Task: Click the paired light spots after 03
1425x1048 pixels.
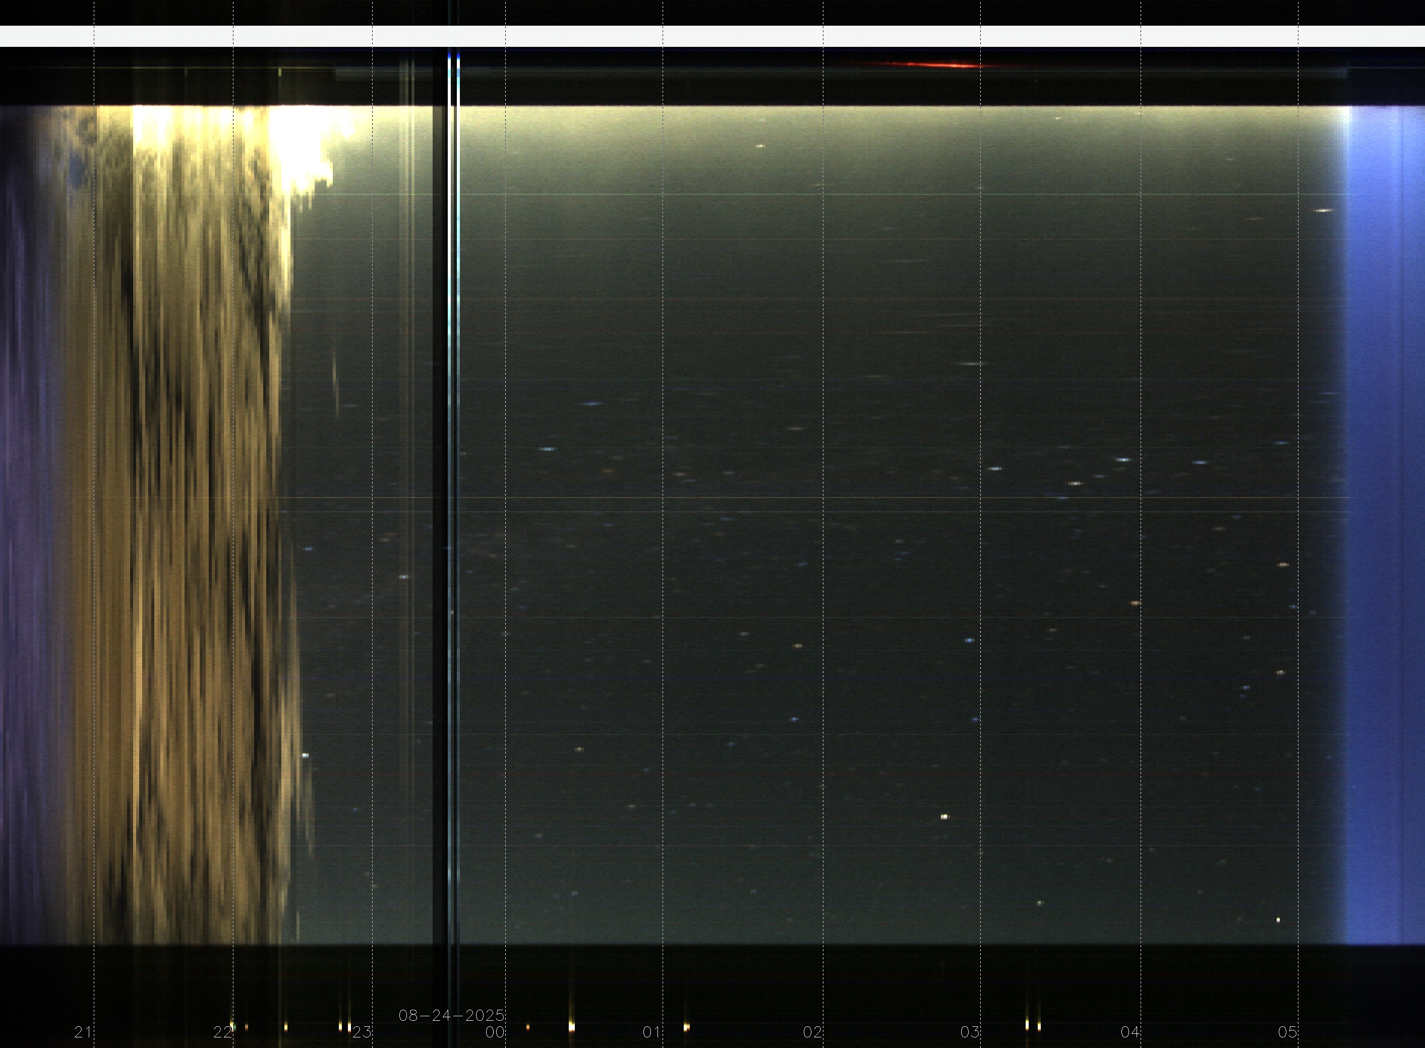Action: 1033,1026
